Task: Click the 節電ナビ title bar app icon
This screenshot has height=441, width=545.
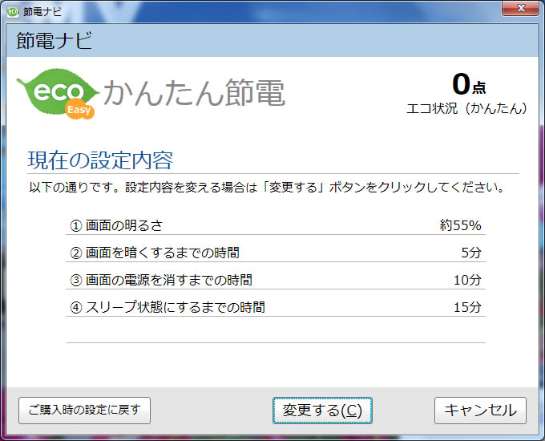Action: tap(12, 10)
